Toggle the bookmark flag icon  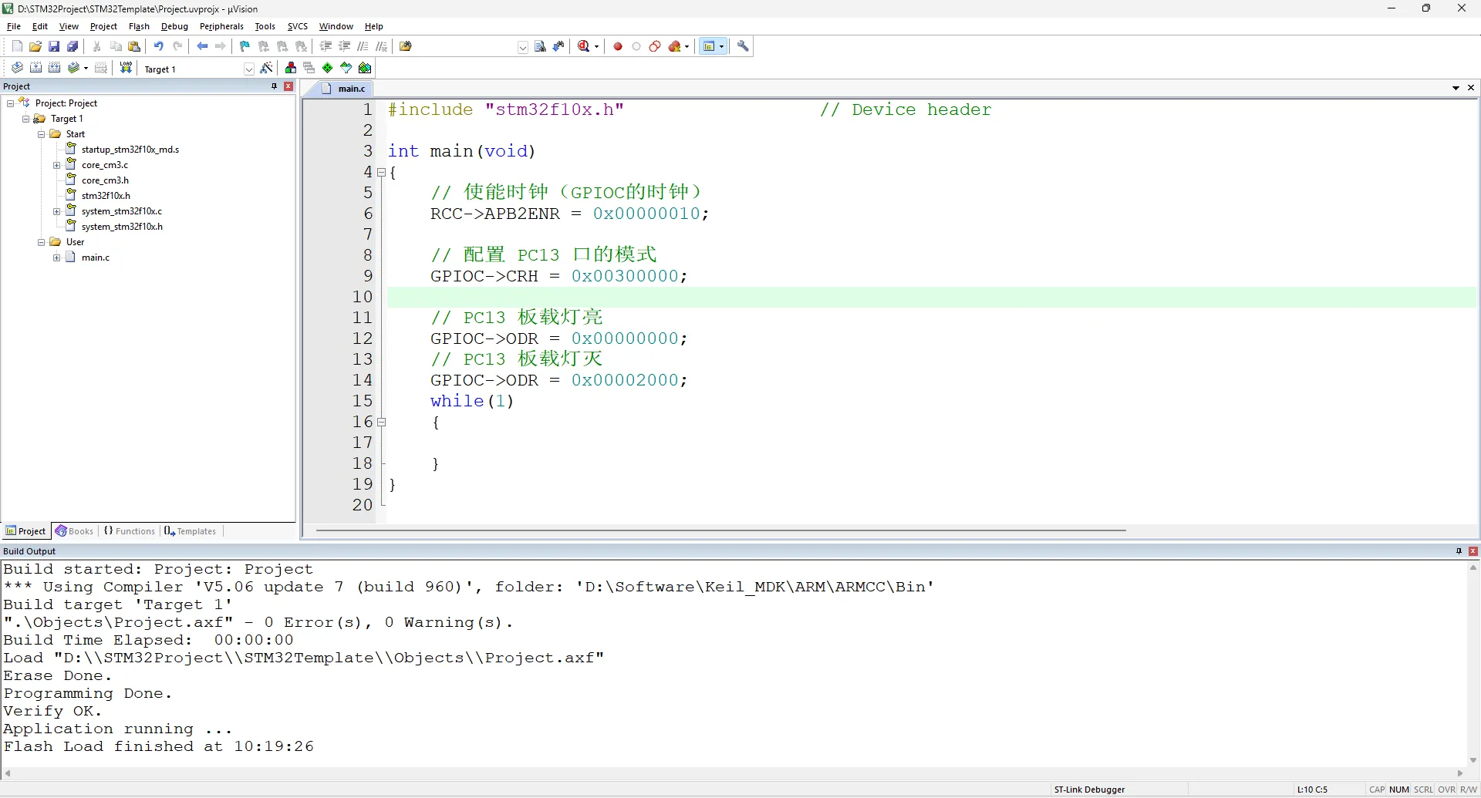click(245, 46)
